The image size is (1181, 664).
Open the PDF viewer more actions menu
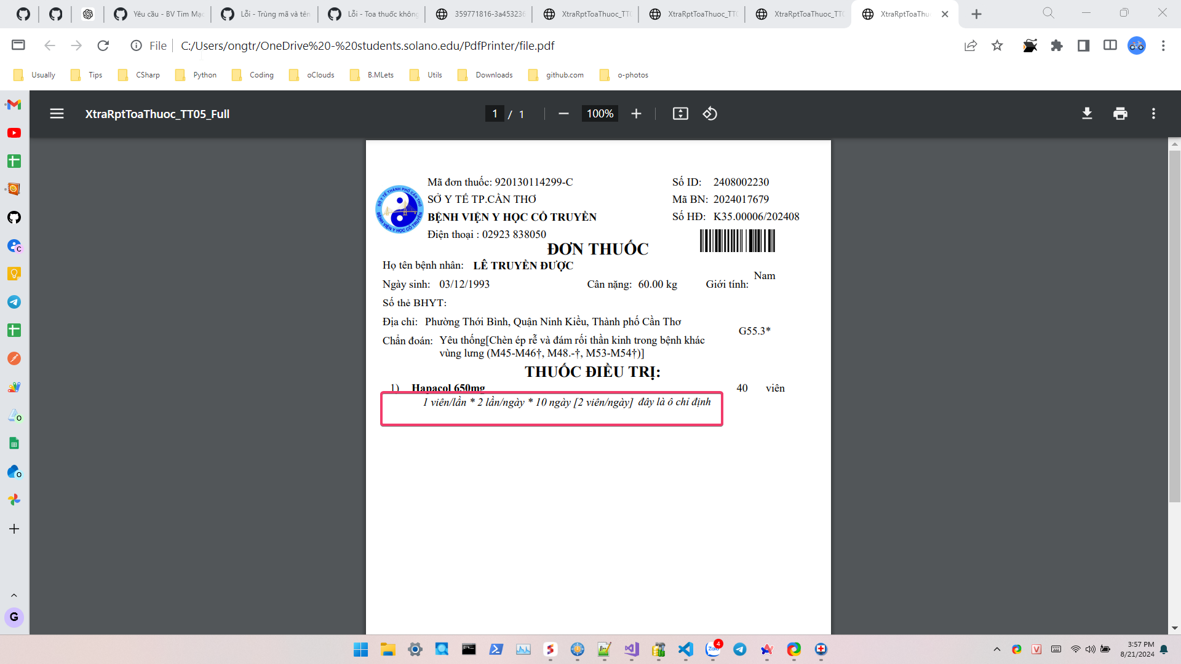tap(1153, 114)
